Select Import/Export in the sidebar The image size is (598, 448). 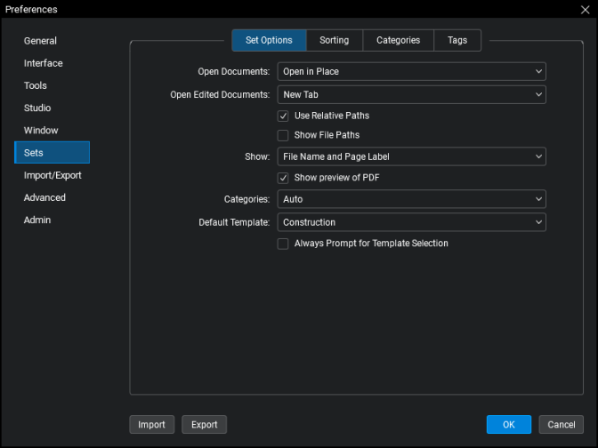click(53, 175)
